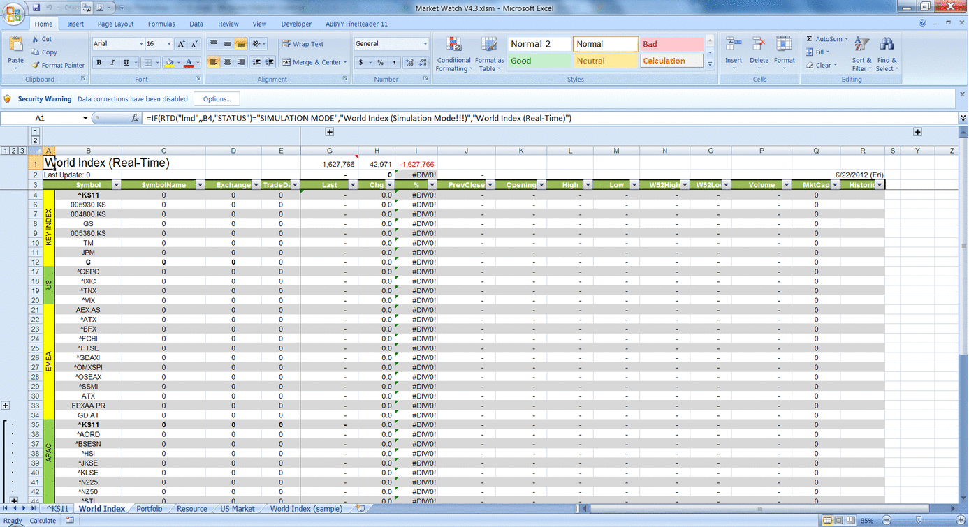The width and height of the screenshot is (969, 527).
Task: Click the Format Painter icon
Action: [x=36, y=65]
